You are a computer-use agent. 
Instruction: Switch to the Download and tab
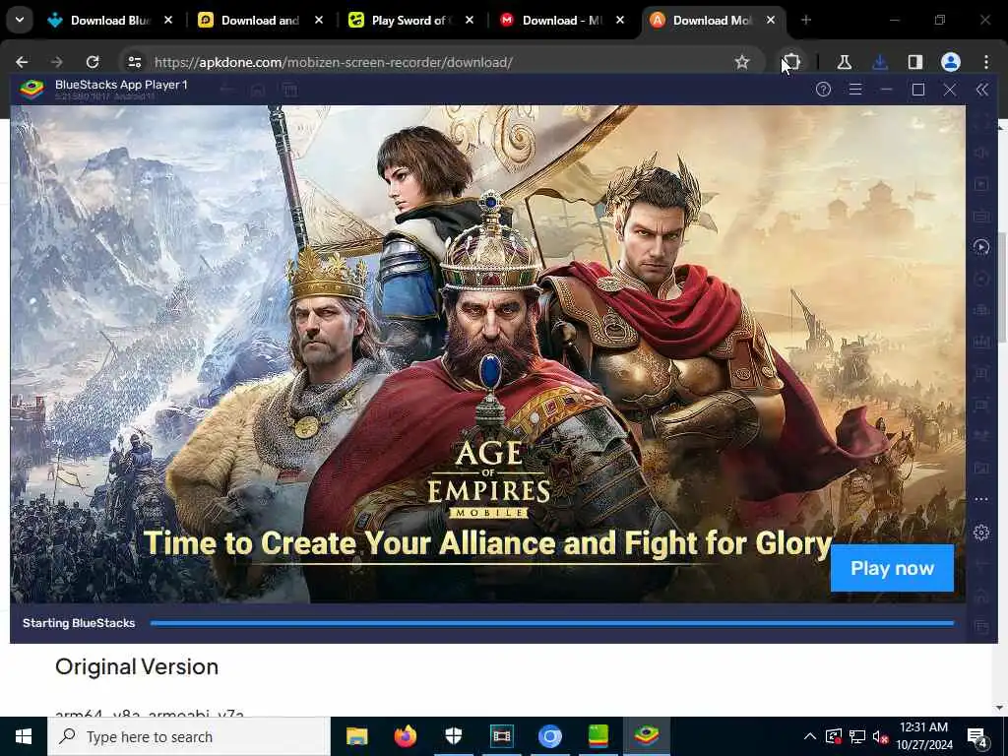(260, 21)
